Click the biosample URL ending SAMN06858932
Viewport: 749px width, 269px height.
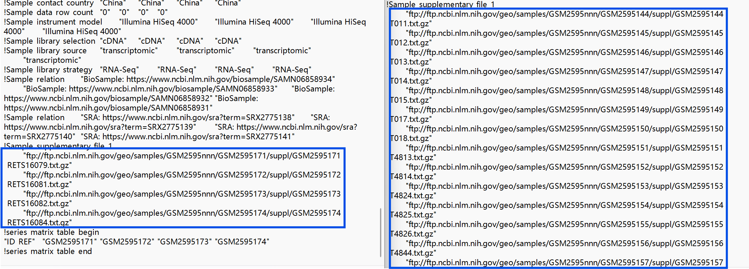click(107, 98)
